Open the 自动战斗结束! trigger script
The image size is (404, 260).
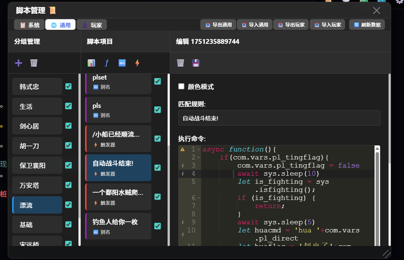118,168
